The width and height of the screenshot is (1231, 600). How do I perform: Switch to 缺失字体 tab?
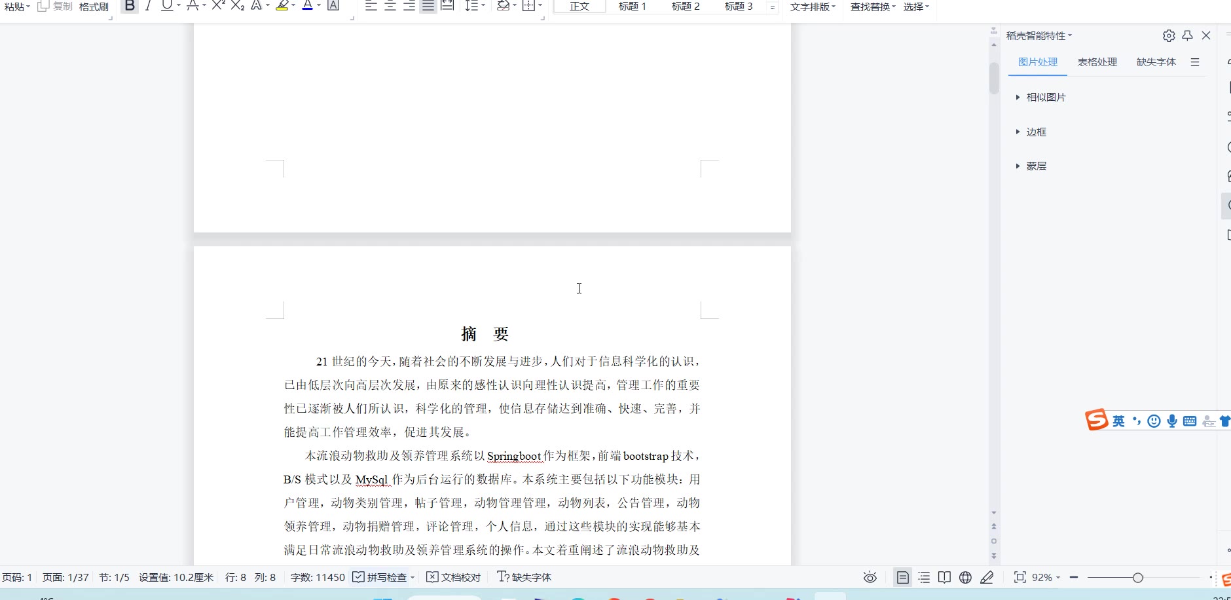[1156, 62]
